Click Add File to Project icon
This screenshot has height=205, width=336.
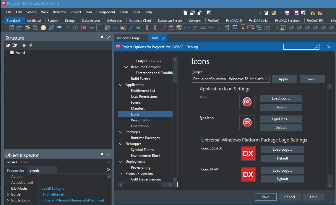[x=313, y=13]
